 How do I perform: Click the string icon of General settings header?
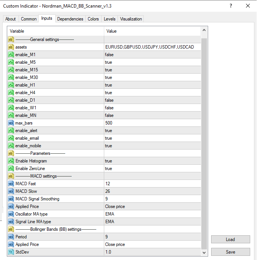point(11,39)
